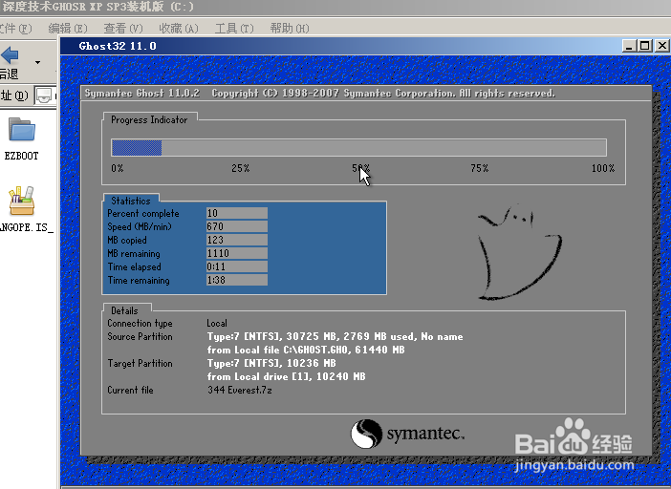Click the Symantec logo
The height and width of the screenshot is (489, 671).
point(407,434)
